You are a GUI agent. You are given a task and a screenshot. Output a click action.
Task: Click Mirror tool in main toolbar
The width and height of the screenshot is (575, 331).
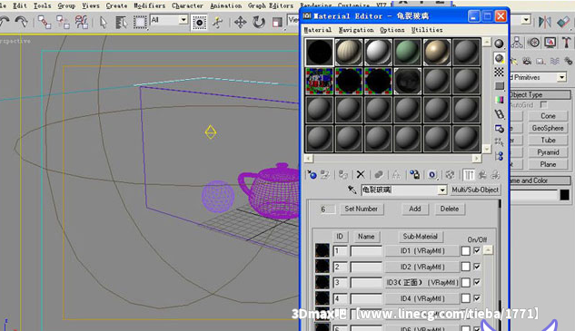(x=544, y=22)
